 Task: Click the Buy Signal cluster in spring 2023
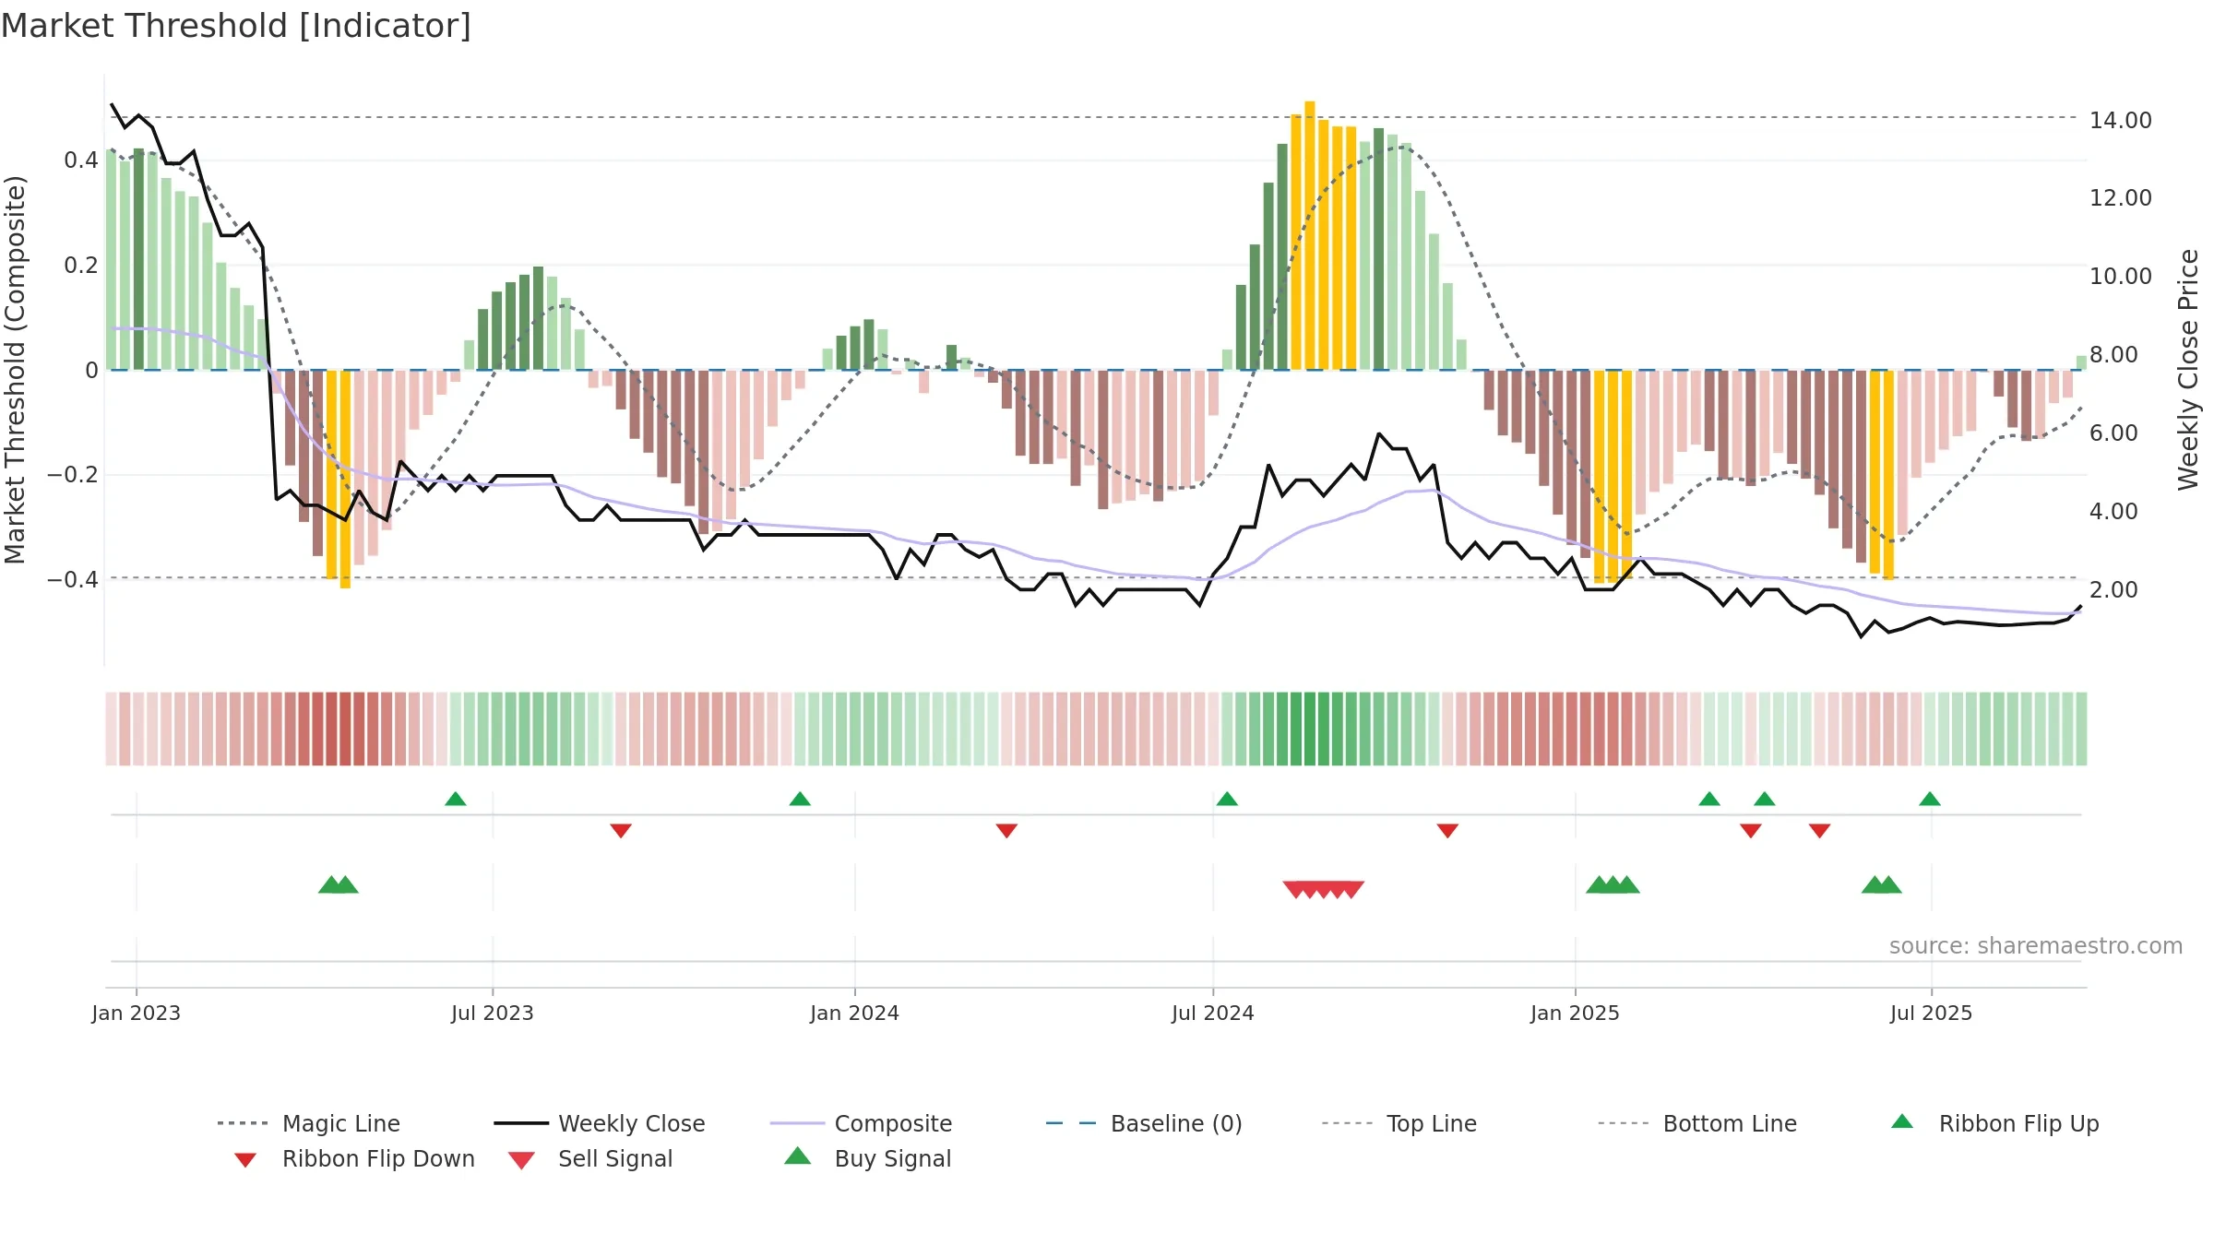pyautogui.click(x=339, y=884)
